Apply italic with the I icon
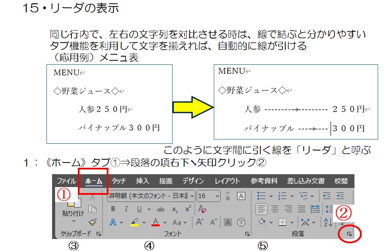 [x=126, y=209]
